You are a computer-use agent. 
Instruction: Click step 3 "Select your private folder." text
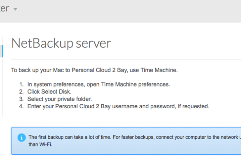pyautogui.click(x=59, y=99)
